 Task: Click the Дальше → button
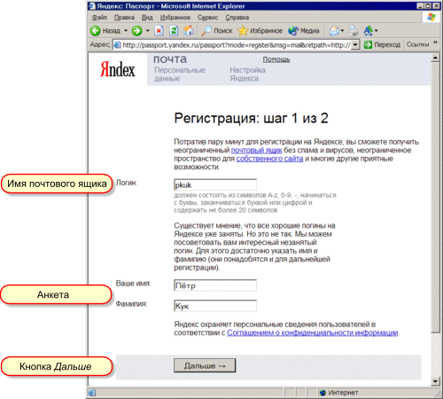click(205, 365)
